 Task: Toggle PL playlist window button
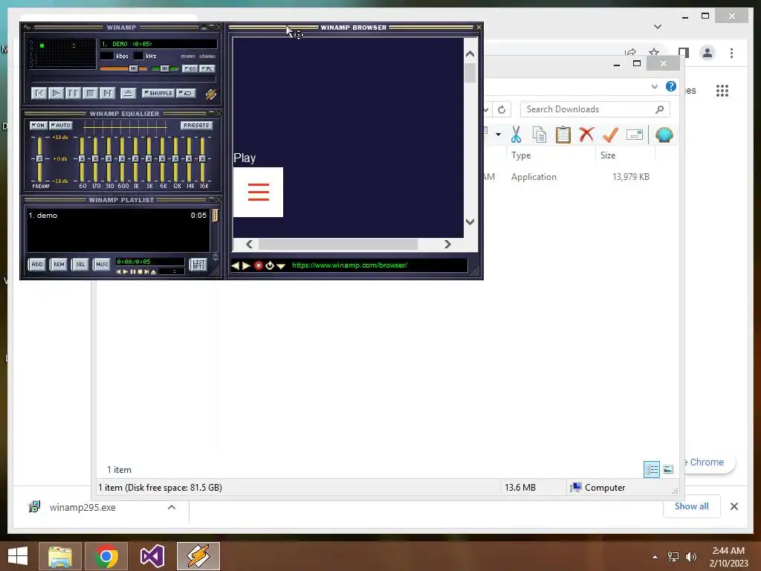207,68
